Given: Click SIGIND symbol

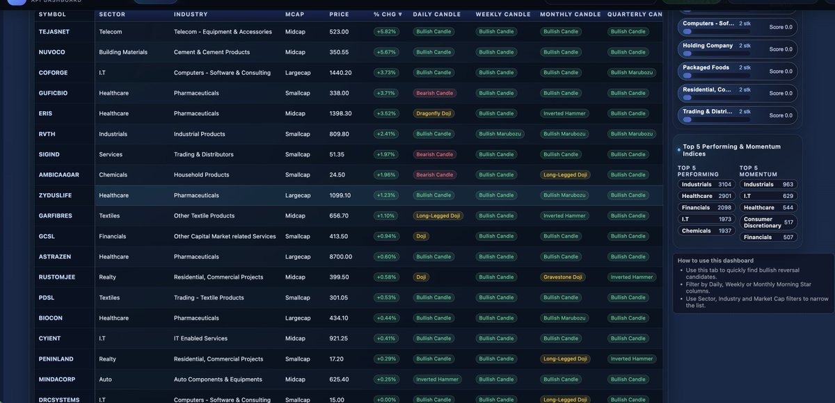Looking at the screenshot, I should tap(49, 154).
